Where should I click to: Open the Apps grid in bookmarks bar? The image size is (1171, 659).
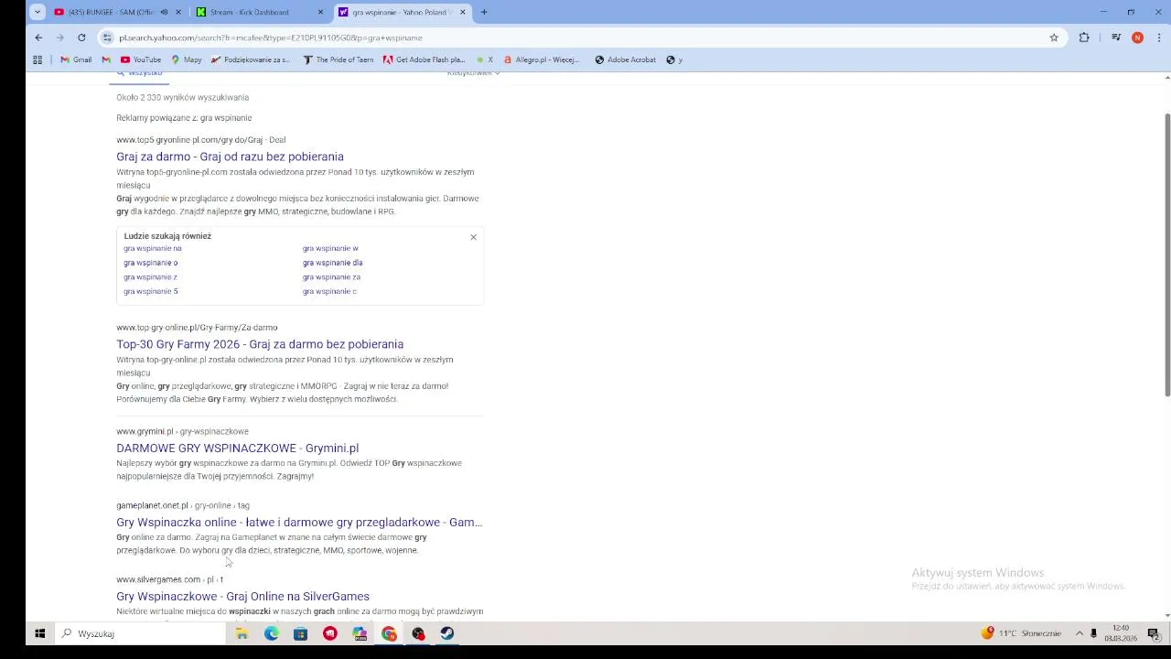38,59
